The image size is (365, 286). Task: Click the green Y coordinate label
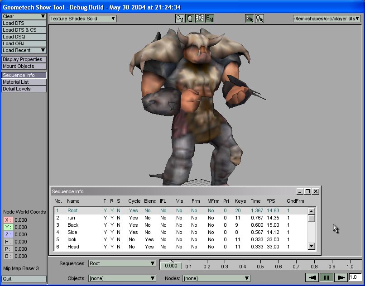coord(8,227)
